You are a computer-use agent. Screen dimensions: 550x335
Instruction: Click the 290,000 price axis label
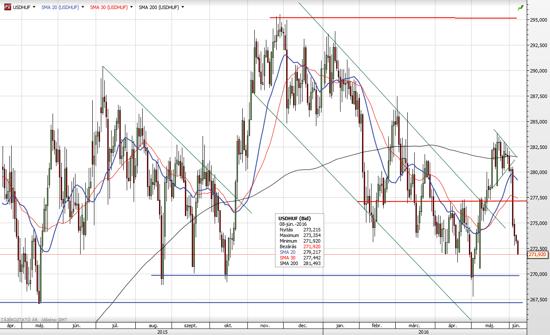(x=538, y=71)
